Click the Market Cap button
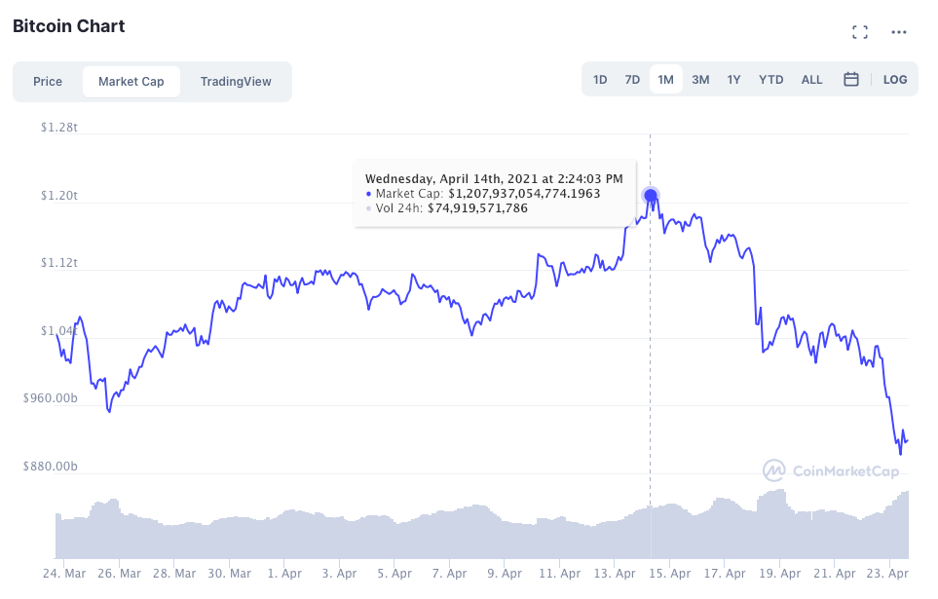The image size is (938, 599). pyautogui.click(x=131, y=82)
